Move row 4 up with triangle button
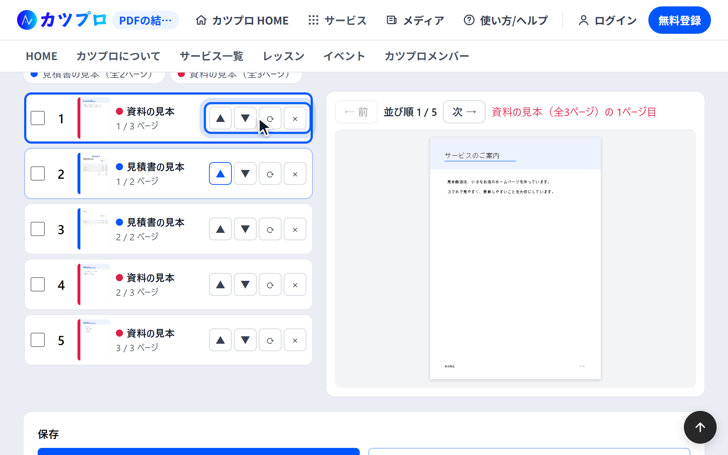 pyautogui.click(x=220, y=285)
